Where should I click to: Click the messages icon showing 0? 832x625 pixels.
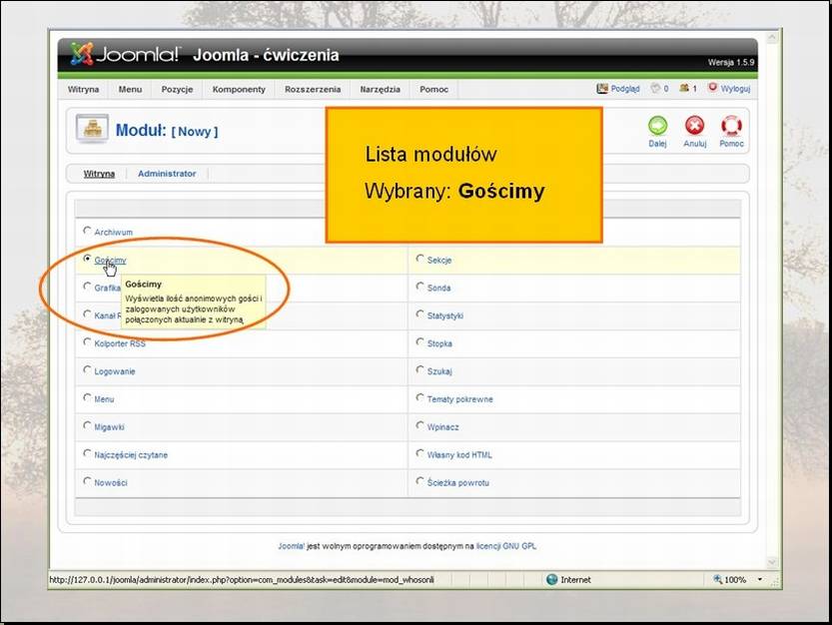click(x=655, y=89)
